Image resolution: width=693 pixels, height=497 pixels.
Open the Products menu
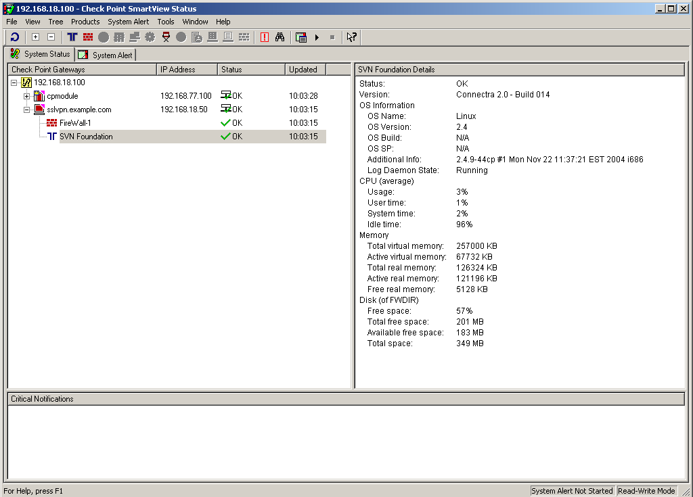85,22
